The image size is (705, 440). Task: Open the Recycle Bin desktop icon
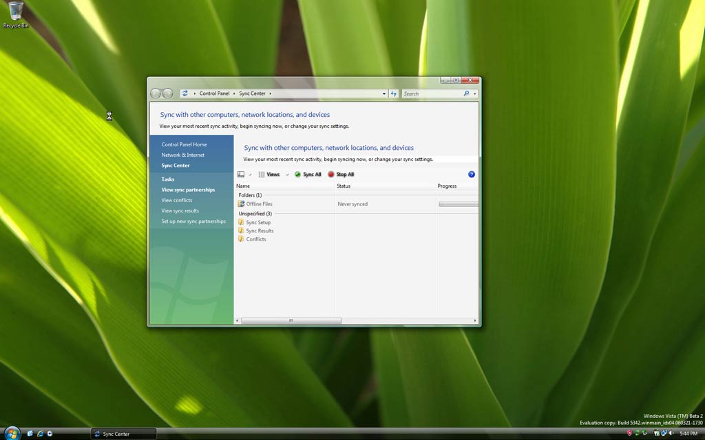[x=15, y=14]
